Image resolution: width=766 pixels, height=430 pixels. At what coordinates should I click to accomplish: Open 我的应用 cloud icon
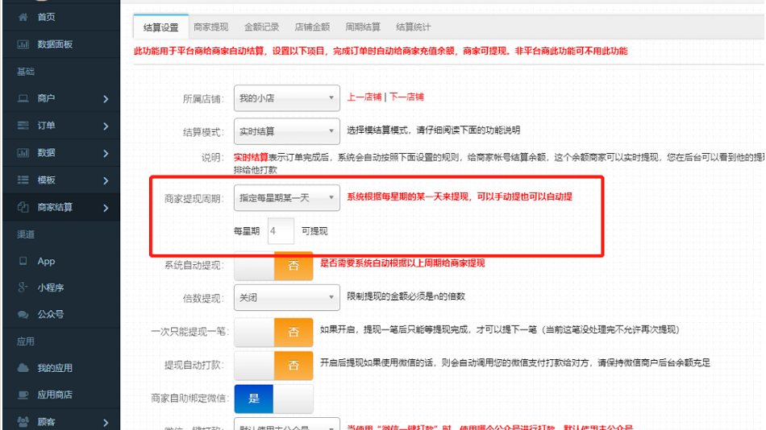click(23, 368)
